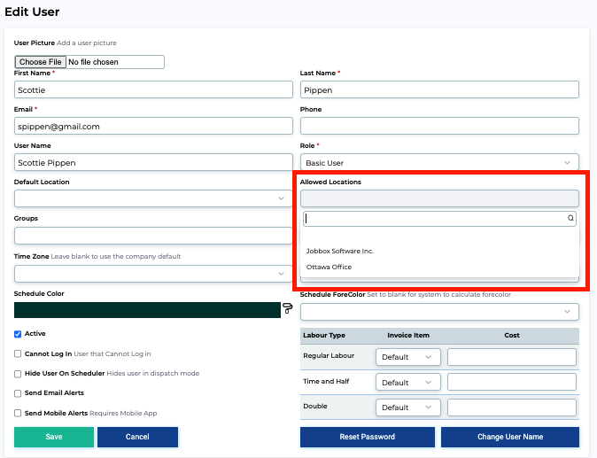Click the Reset Password button
This screenshot has width=597, height=458.
point(368,437)
